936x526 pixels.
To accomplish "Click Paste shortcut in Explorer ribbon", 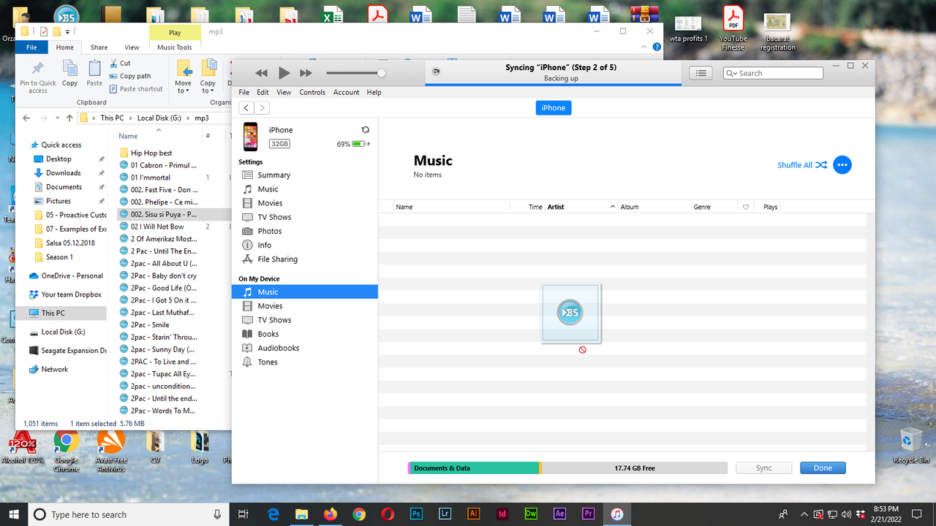I will click(x=136, y=89).
